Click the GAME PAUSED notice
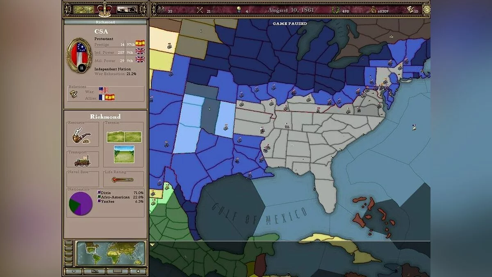The image size is (492, 277). 290,24
